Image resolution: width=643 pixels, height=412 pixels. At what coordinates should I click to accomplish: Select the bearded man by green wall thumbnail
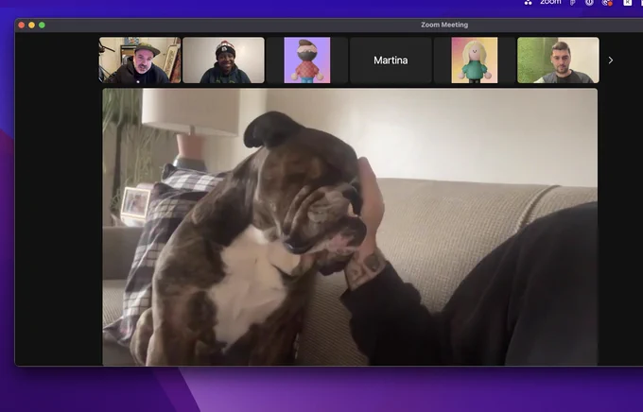pyautogui.click(x=558, y=60)
